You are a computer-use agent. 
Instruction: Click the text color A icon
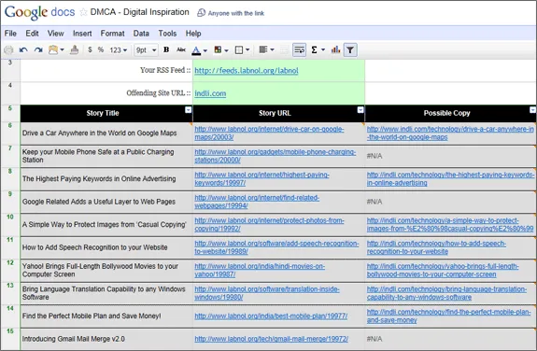[196, 50]
